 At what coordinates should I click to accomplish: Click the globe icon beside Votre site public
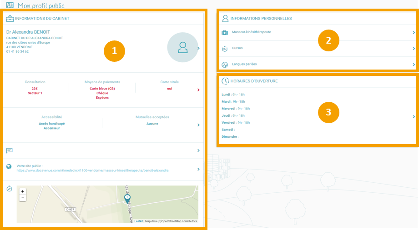9,166
